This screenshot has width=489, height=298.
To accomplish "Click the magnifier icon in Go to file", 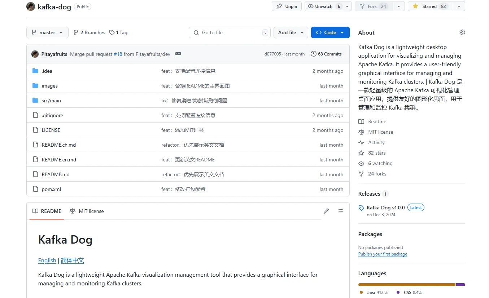I will coord(196,32).
